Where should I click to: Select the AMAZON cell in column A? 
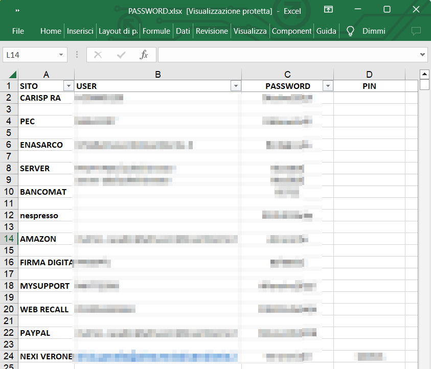point(46,239)
